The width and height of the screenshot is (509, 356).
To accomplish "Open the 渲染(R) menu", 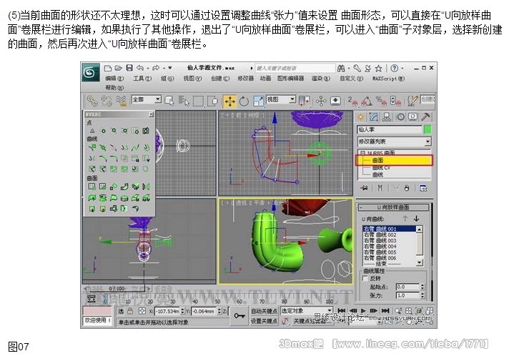I will [x=321, y=78].
